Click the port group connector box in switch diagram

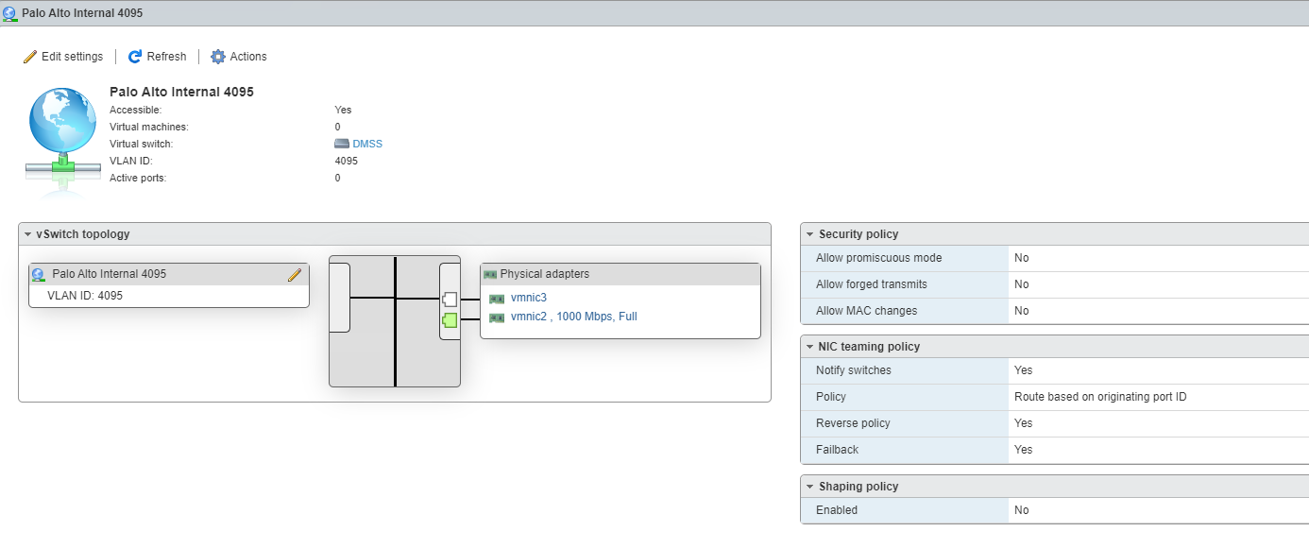coord(340,298)
